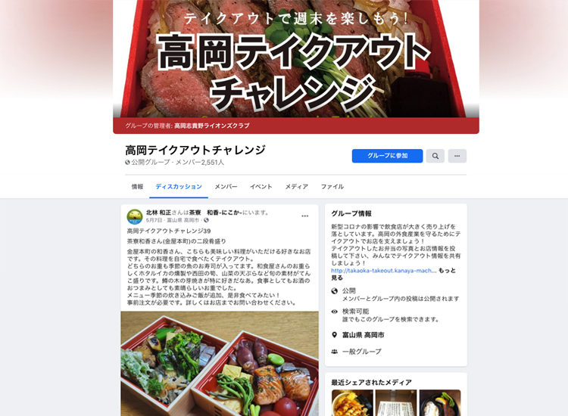Image resolution: width=568 pixels, height=416 pixels.
Task: Go to the イベント tab
Action: (261, 187)
